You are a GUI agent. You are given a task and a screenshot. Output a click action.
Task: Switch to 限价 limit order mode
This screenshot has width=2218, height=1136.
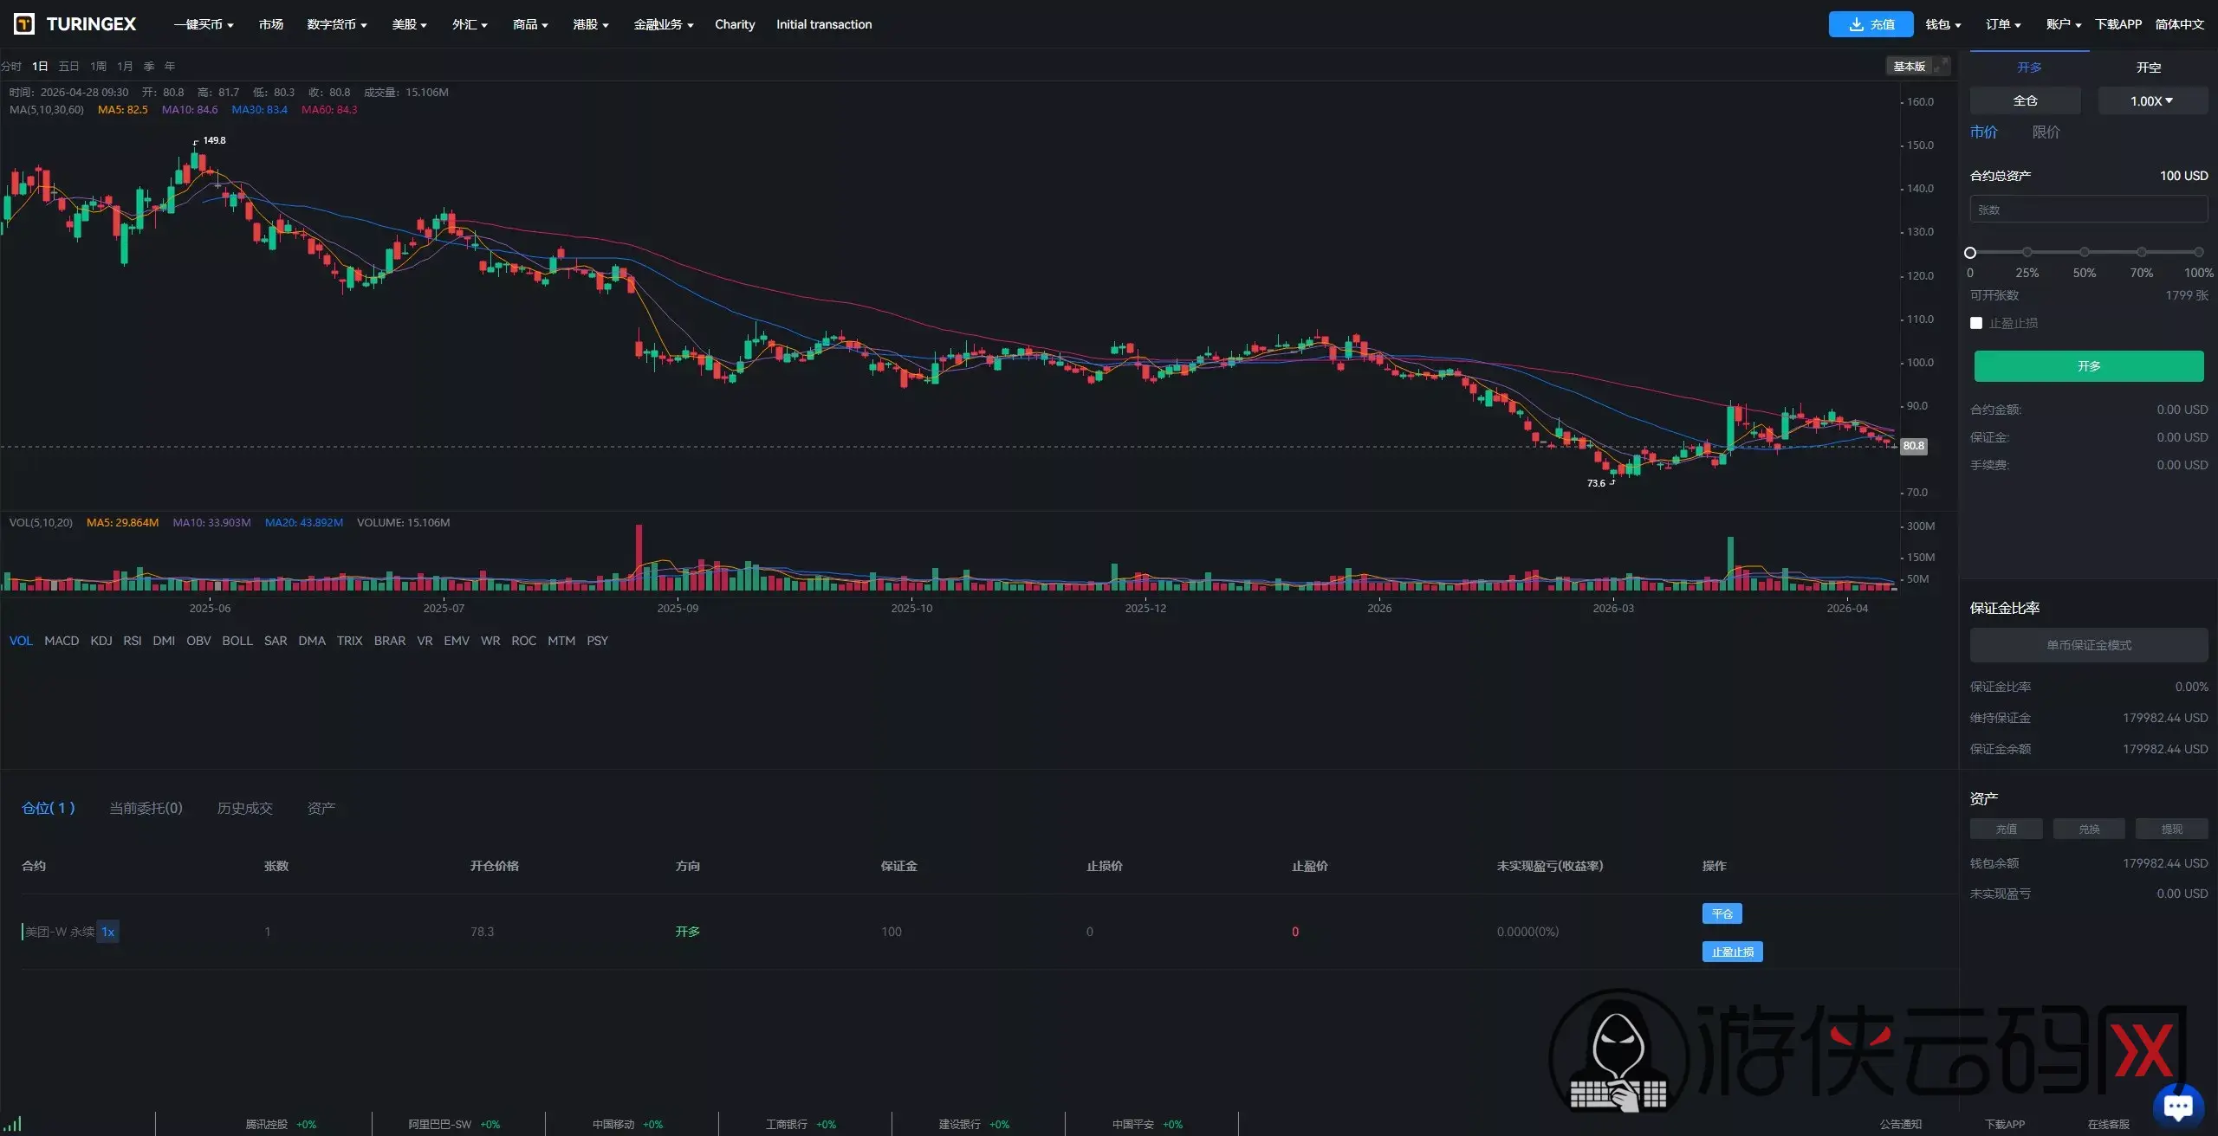tap(2046, 132)
